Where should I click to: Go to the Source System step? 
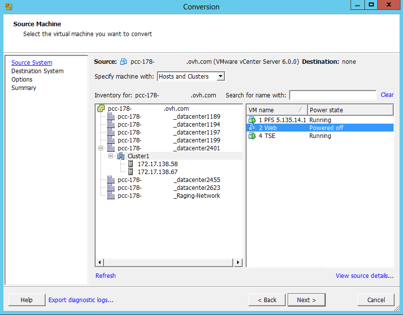32,63
